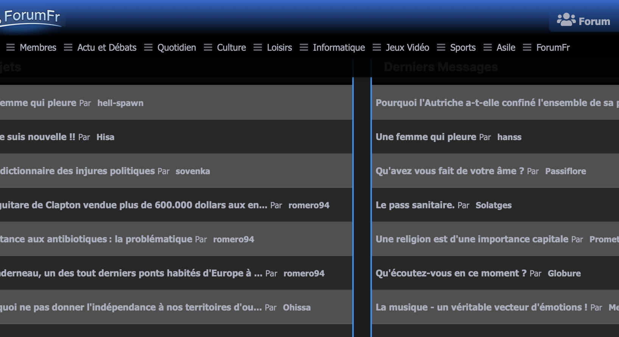619x337 pixels.
Task: Open the ForumFr logo homepage
Action: click(31, 17)
